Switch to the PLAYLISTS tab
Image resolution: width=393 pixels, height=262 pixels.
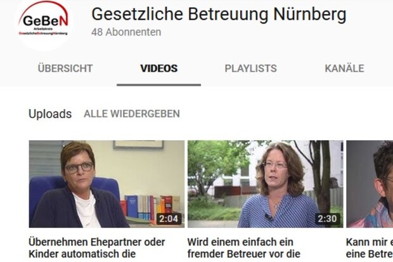pyautogui.click(x=250, y=69)
